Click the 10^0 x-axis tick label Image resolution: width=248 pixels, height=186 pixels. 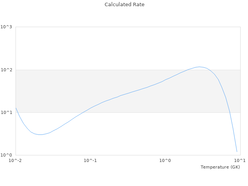[165, 160]
